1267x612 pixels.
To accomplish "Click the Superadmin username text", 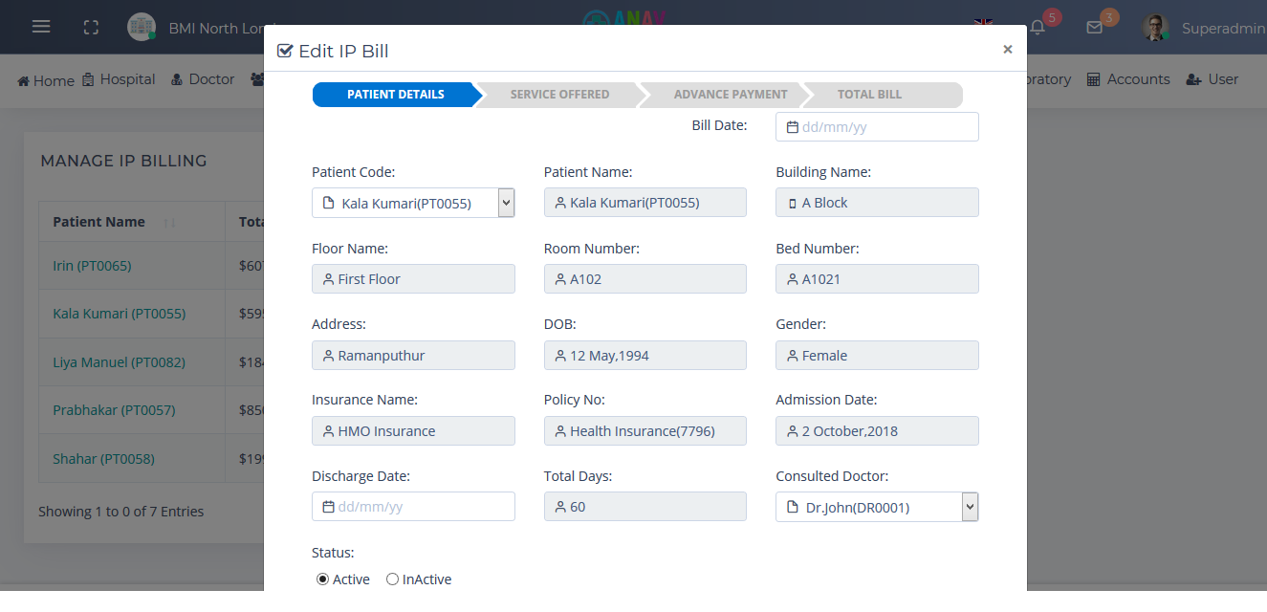I will point(1224,29).
